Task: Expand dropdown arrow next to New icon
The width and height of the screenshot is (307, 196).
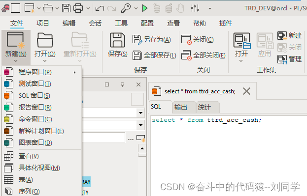Action: pos(39,8)
